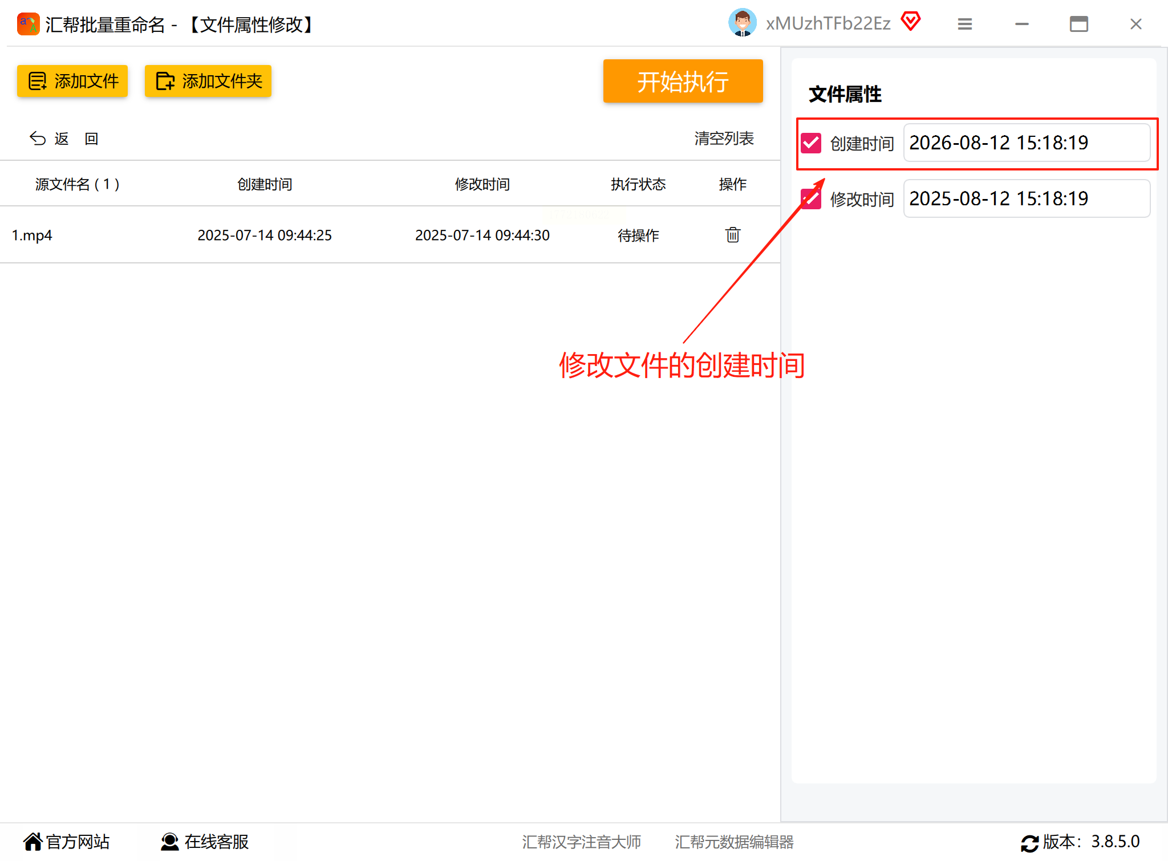Click the red VIP diamond icon
Viewport: 1168px width, 861px height.
point(910,22)
